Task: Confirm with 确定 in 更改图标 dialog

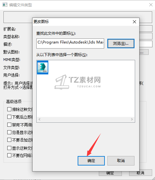Action: (x=91, y=160)
